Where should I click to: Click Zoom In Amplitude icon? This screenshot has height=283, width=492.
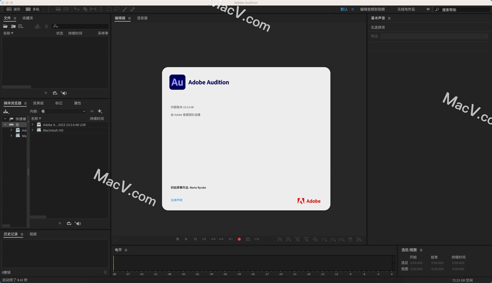coord(280,239)
